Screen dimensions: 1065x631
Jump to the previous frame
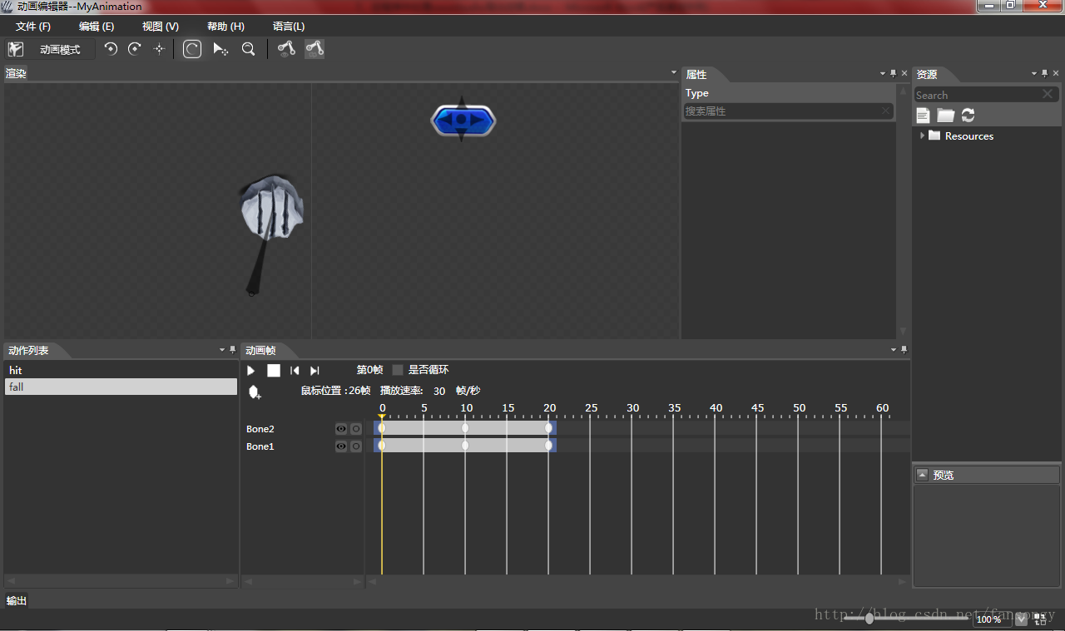click(x=295, y=371)
